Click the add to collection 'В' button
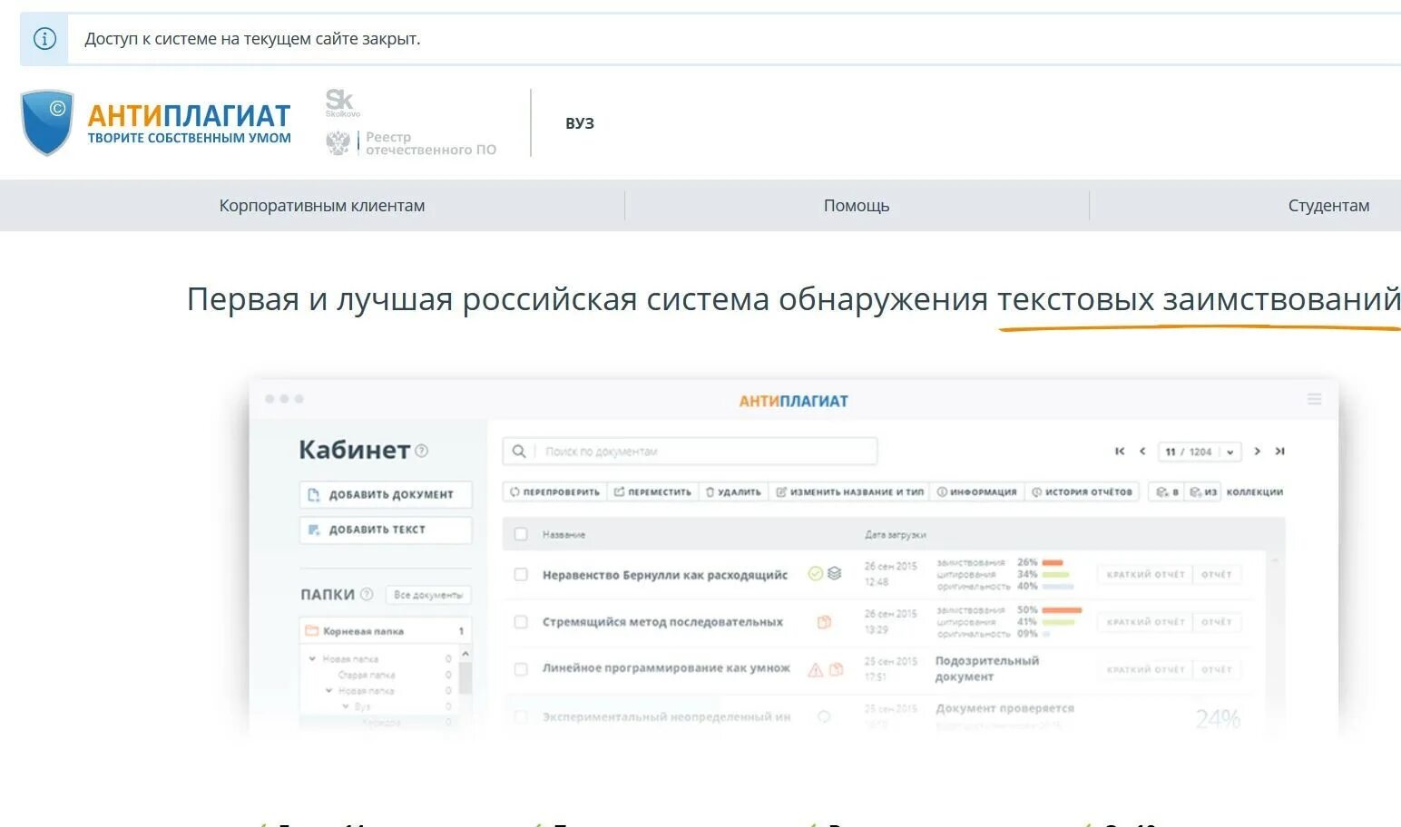 click(x=1167, y=491)
